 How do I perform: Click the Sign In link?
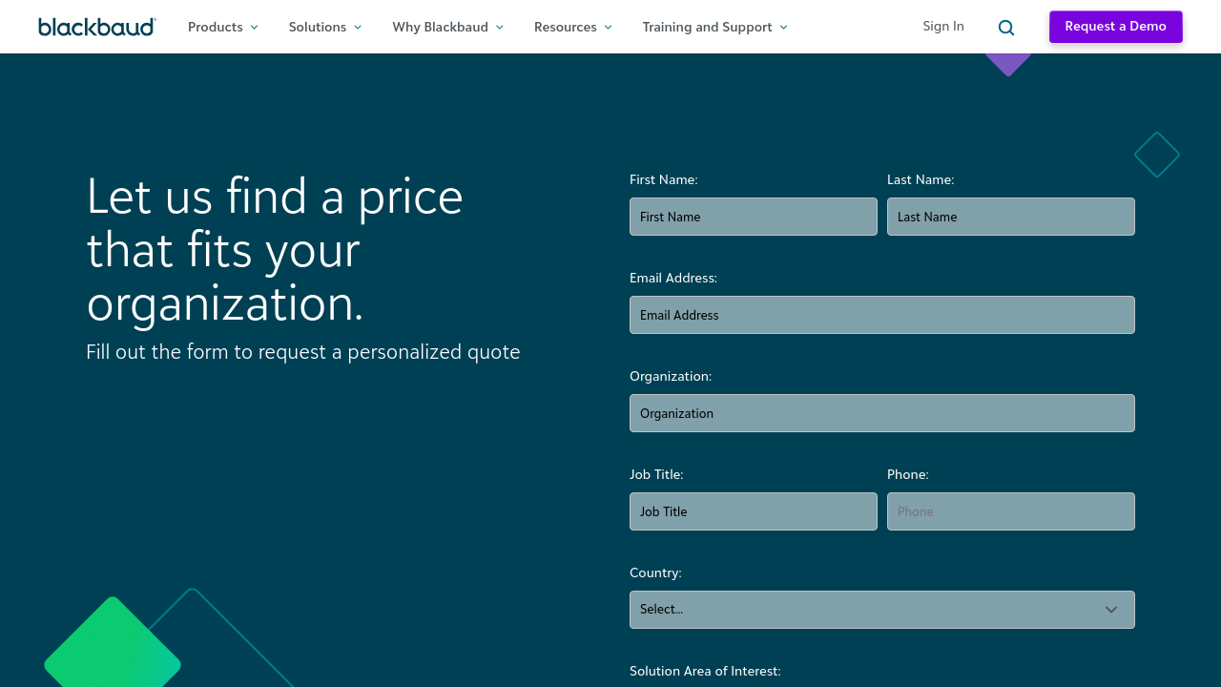pyautogui.click(x=942, y=26)
